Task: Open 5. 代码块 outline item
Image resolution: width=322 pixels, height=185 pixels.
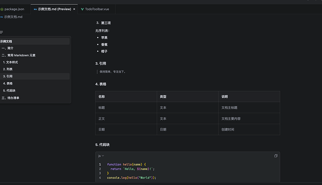Action: (35, 91)
